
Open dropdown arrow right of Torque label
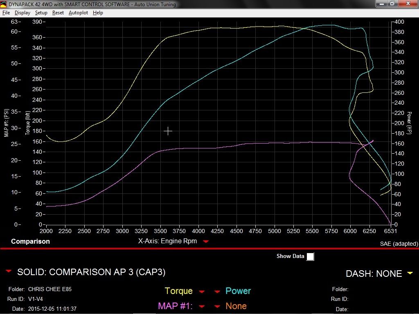[x=202, y=292]
